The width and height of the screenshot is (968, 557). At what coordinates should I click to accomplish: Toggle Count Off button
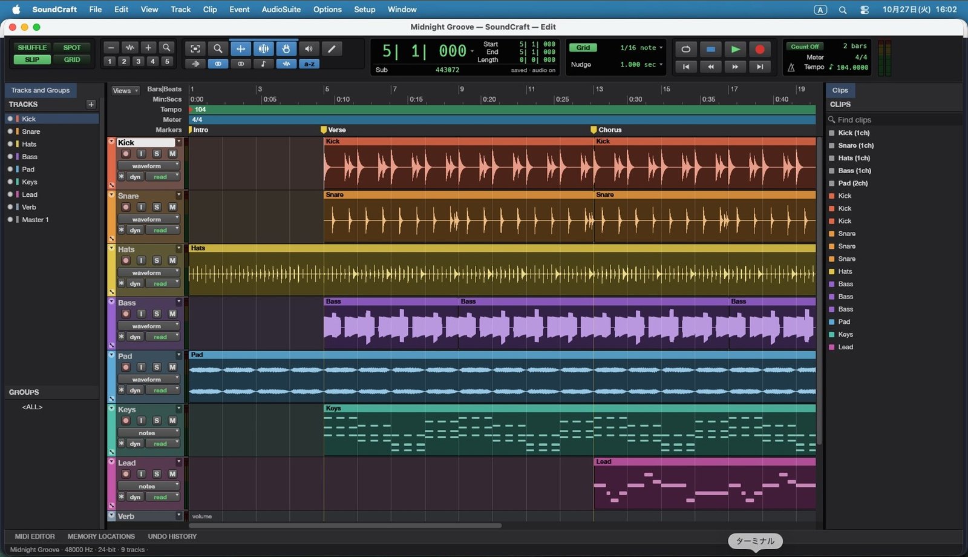(x=805, y=47)
